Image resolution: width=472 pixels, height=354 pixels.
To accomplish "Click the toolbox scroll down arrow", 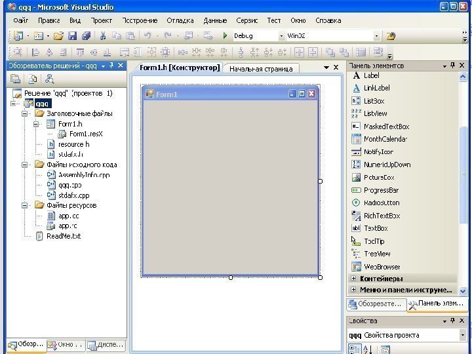I will [x=463, y=291].
